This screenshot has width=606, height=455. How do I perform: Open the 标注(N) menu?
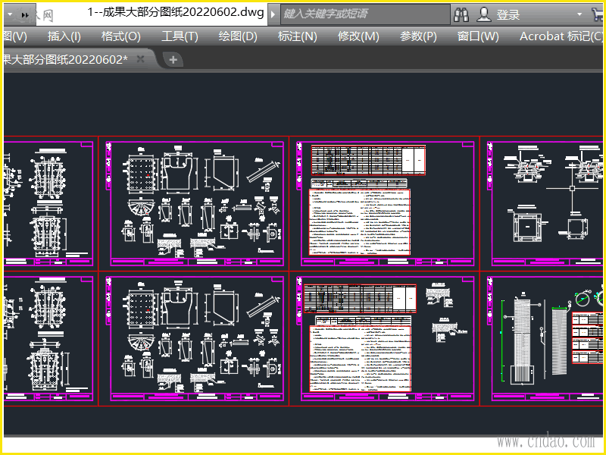coord(297,36)
